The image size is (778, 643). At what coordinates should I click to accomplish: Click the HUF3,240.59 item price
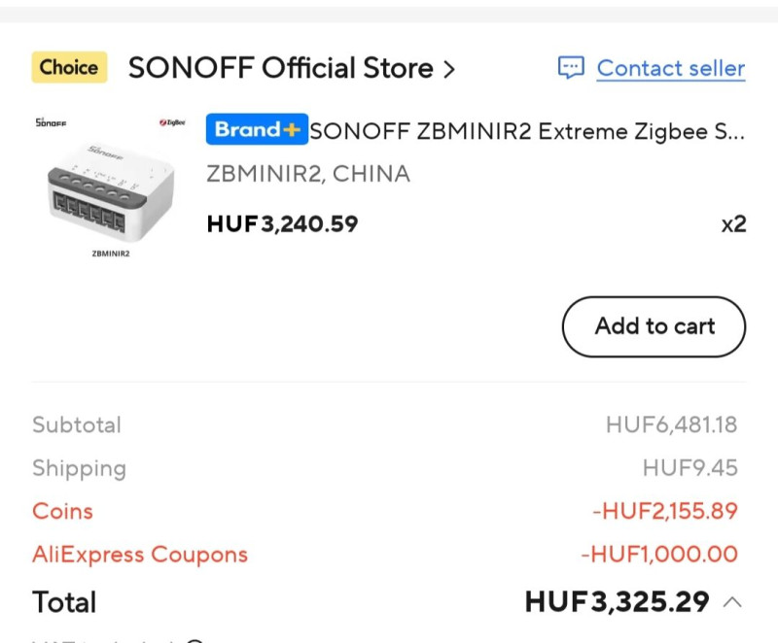(282, 224)
